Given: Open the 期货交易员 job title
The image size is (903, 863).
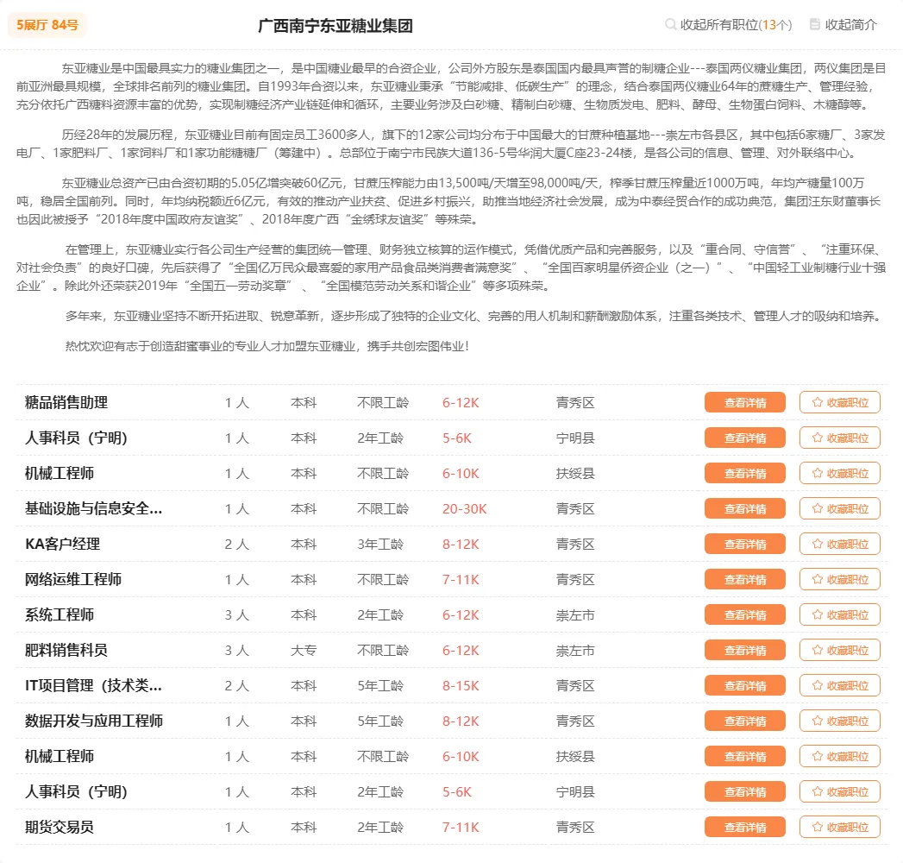Looking at the screenshot, I should tap(60, 827).
